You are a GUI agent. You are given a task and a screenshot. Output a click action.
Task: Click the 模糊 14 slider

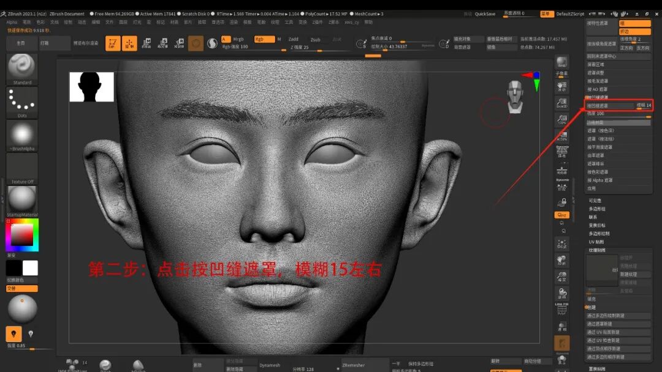tap(644, 105)
